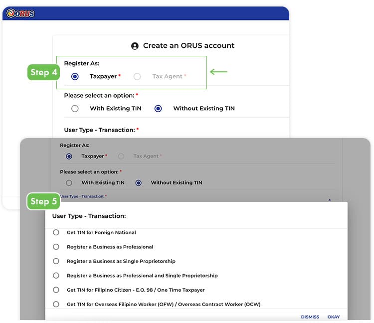374x323 pixels.
Task: Click the green Step 4 badge
Action: pos(43,72)
